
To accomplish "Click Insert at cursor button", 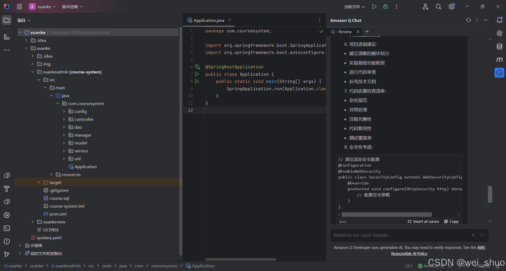I will point(424,222).
